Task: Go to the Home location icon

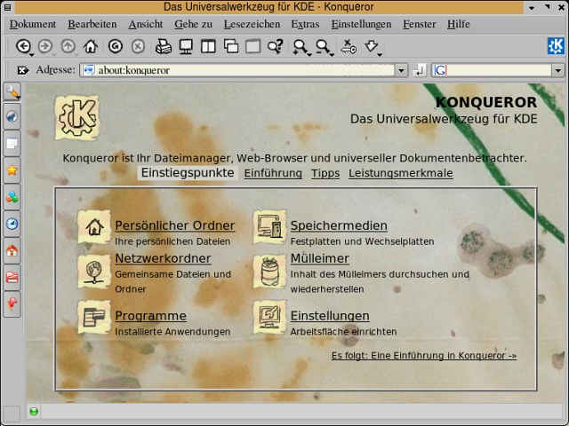Action: tap(91, 46)
